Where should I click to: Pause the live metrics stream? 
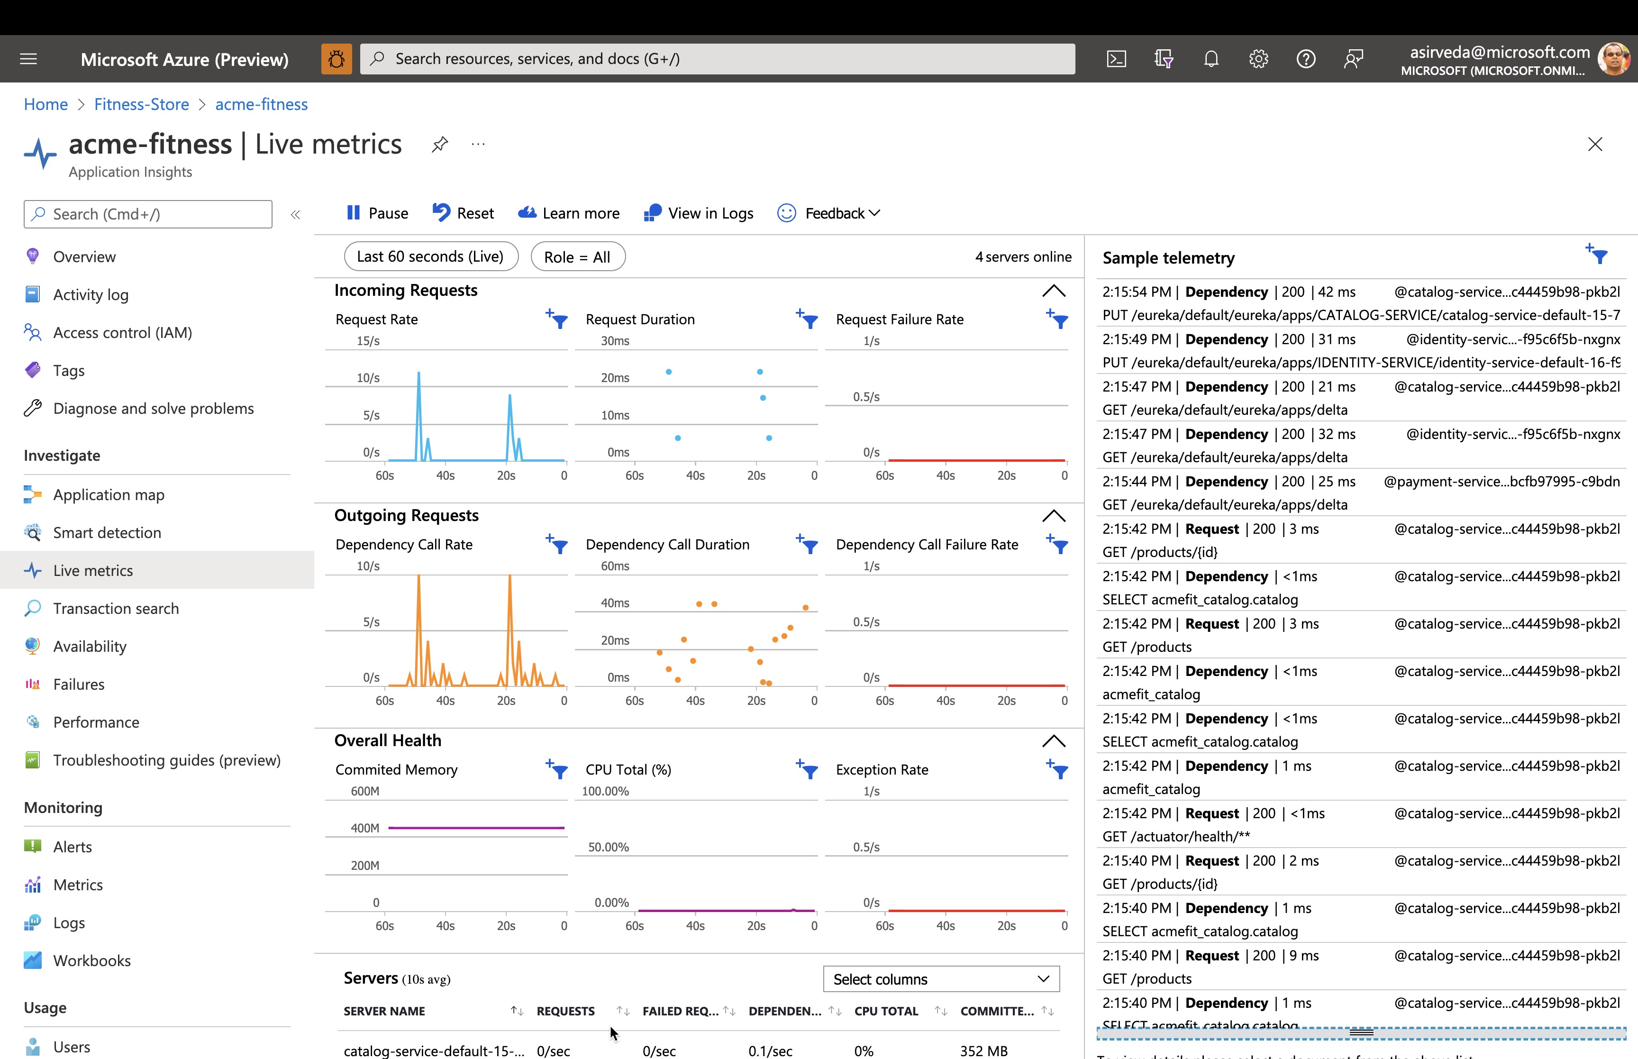pos(377,213)
